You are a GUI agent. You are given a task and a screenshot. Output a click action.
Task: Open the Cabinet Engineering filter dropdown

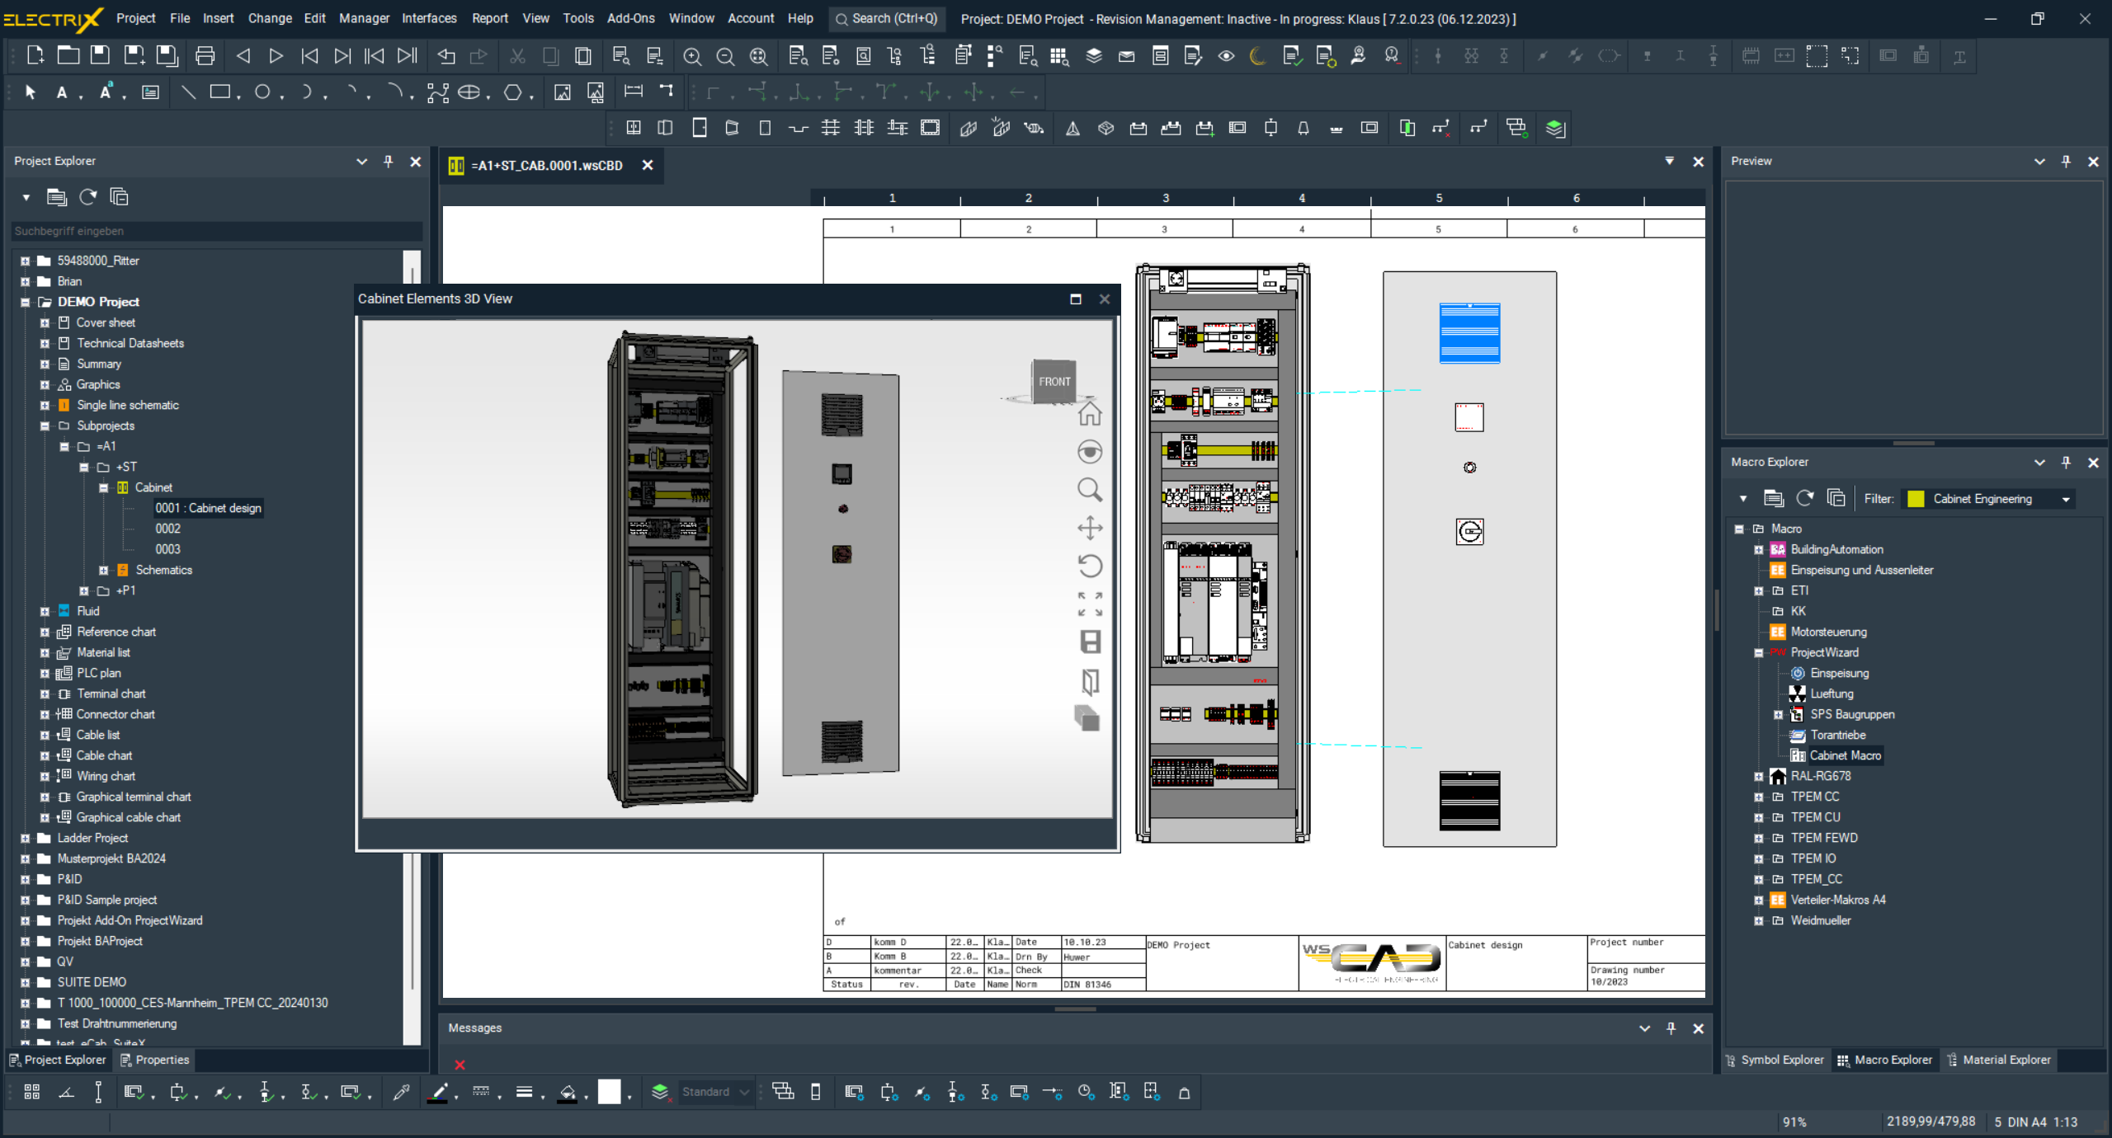pos(2066,499)
